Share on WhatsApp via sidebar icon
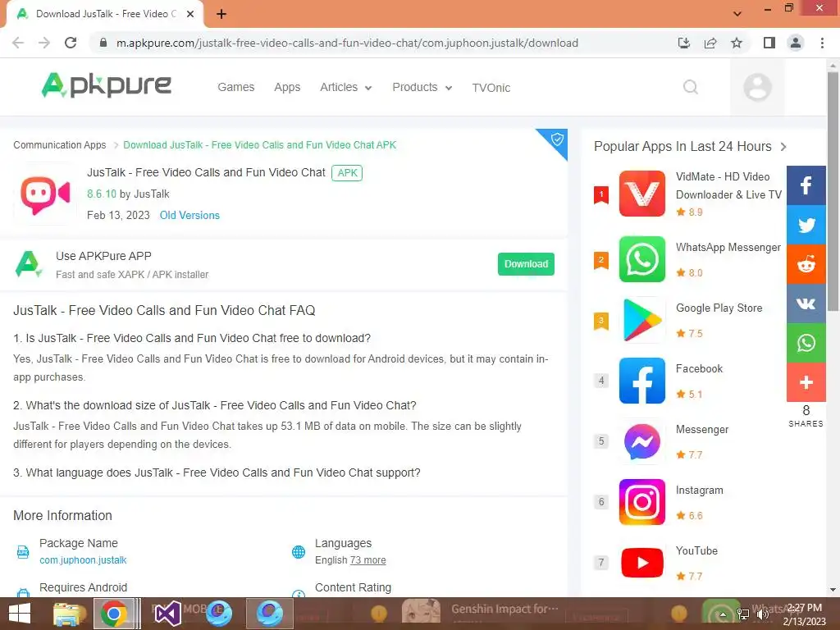The width and height of the screenshot is (840, 630). (806, 343)
